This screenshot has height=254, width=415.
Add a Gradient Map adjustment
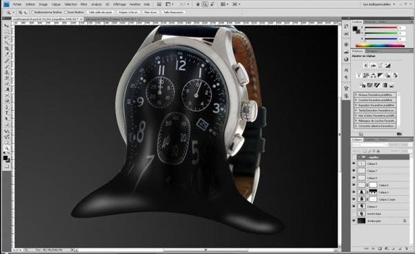pyautogui.click(x=385, y=85)
